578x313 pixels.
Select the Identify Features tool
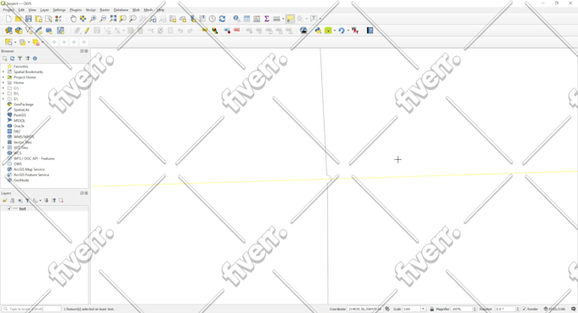[x=236, y=19]
